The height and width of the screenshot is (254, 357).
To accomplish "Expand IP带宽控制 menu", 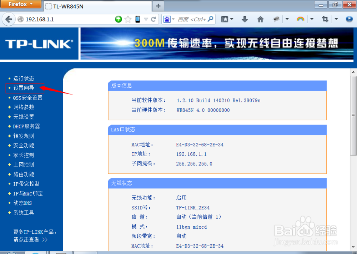I will click(x=26, y=184).
